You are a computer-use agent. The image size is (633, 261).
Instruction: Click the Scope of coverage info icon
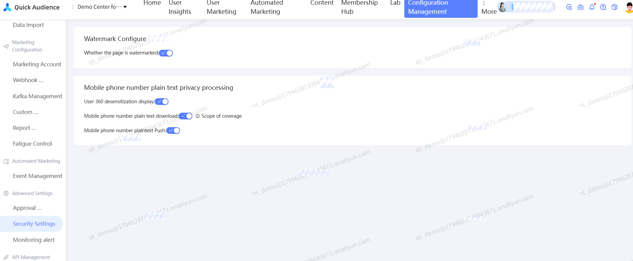(x=198, y=116)
